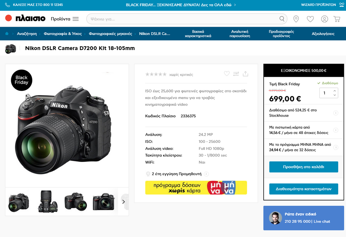Viewport: 346px width, 237px height.
Task: Click the star rating row
Action: tap(156, 74)
